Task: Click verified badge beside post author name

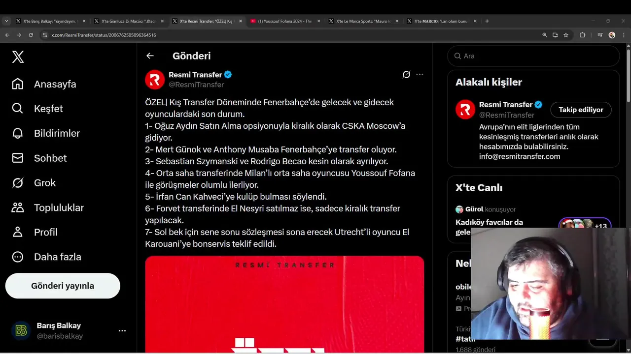Action: (228, 75)
